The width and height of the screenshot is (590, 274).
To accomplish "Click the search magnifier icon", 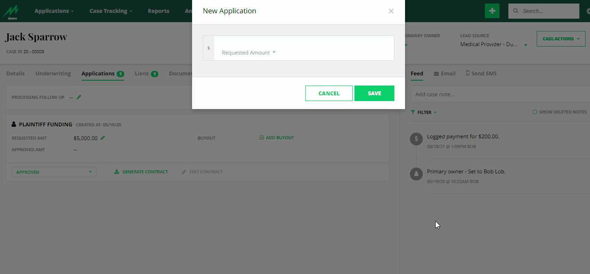I will point(516,11).
